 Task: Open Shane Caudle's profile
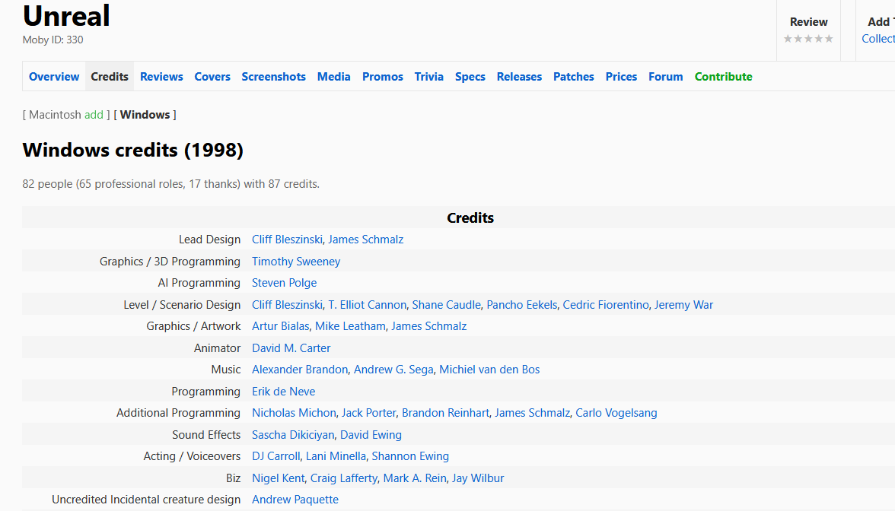[446, 304]
